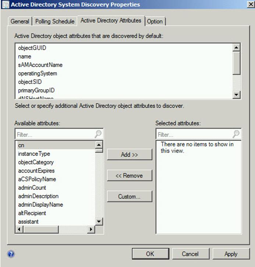The height and width of the screenshot is (267, 255).
Task: Select the assistant attribute
Action: 28,222
